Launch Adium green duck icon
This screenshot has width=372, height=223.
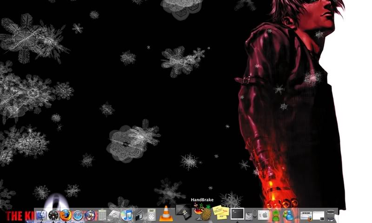(x=275, y=216)
